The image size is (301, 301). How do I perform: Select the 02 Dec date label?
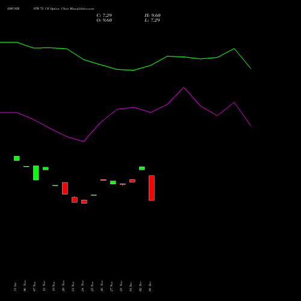(x=140, y=287)
